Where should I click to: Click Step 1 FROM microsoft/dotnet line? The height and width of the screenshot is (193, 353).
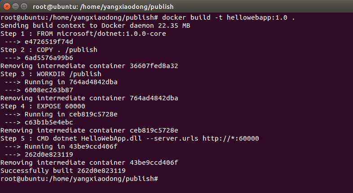click(x=83, y=34)
